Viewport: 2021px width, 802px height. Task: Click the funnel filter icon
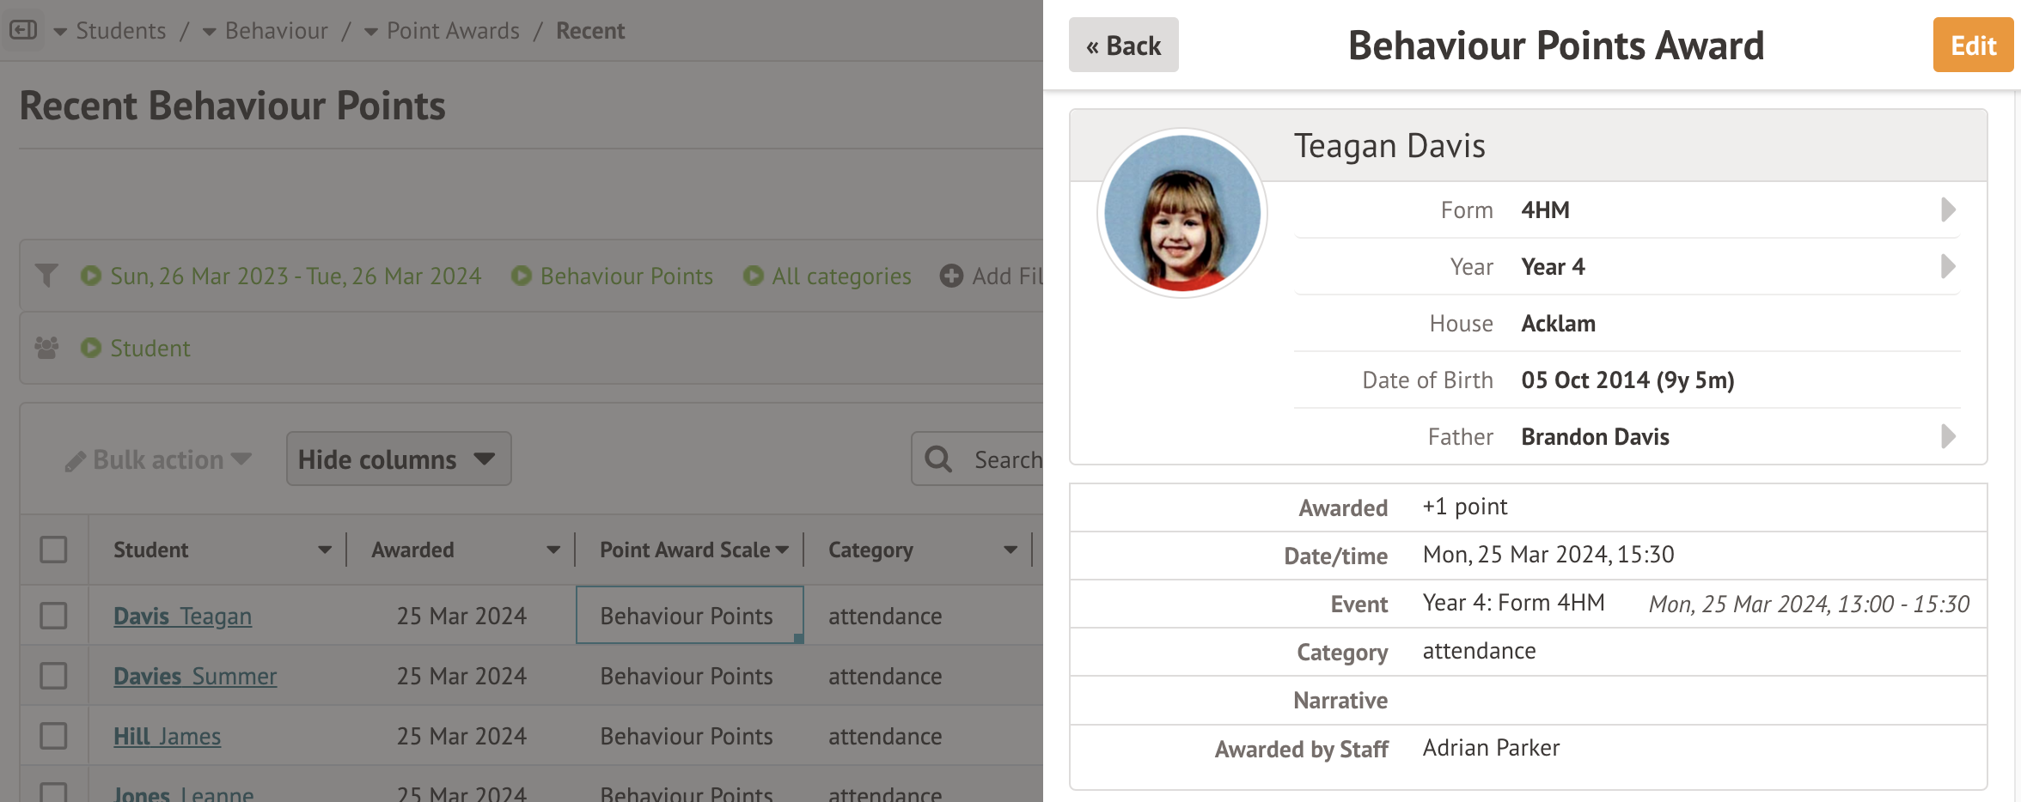(x=47, y=276)
